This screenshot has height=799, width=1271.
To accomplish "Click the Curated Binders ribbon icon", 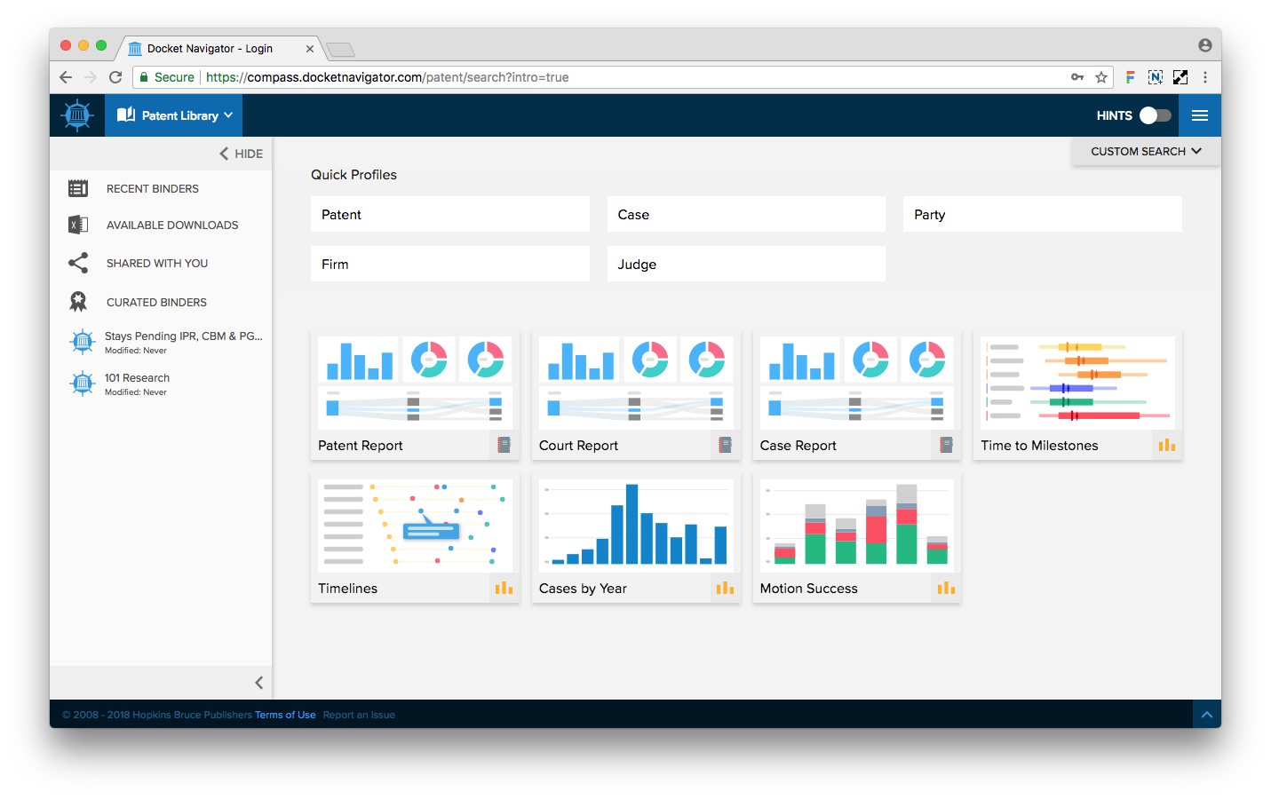I will click(x=78, y=302).
